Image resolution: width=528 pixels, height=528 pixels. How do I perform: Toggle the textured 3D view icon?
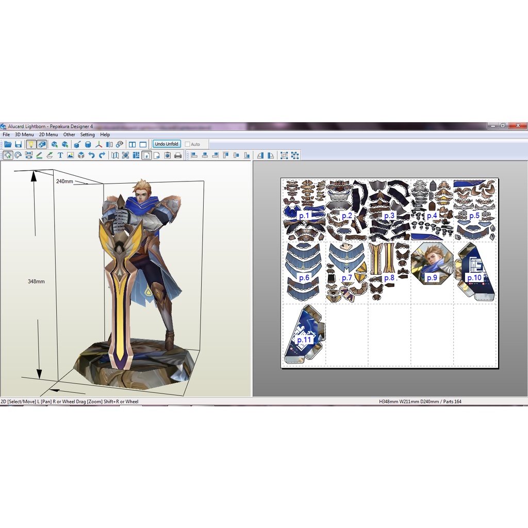[x=41, y=144]
